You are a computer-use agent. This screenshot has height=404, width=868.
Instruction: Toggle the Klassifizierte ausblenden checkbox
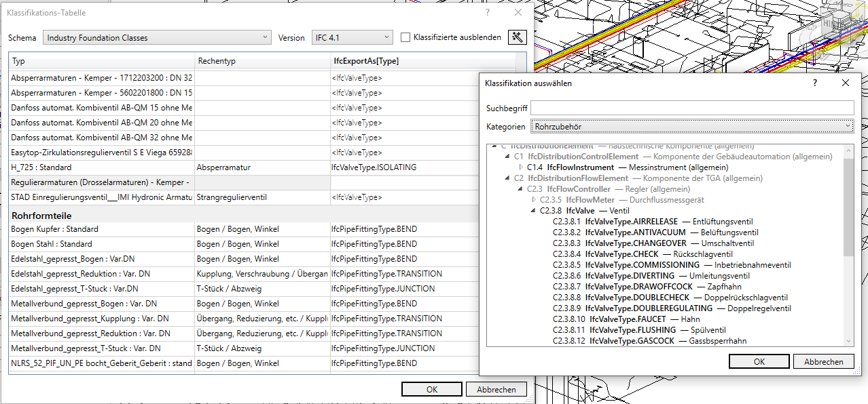pos(405,38)
